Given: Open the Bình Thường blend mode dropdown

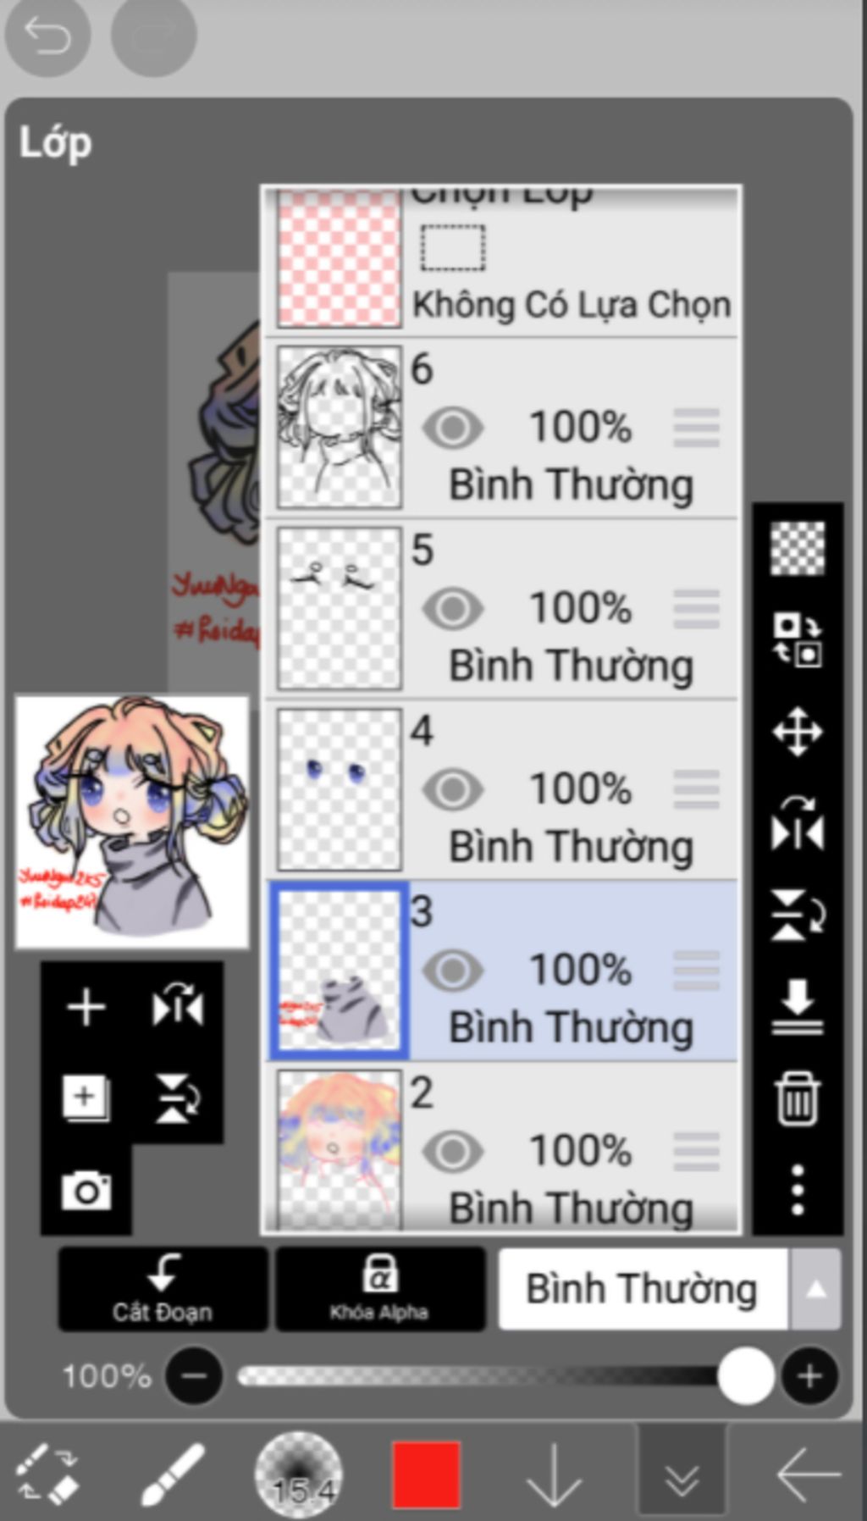Looking at the screenshot, I should pos(643,1289).
